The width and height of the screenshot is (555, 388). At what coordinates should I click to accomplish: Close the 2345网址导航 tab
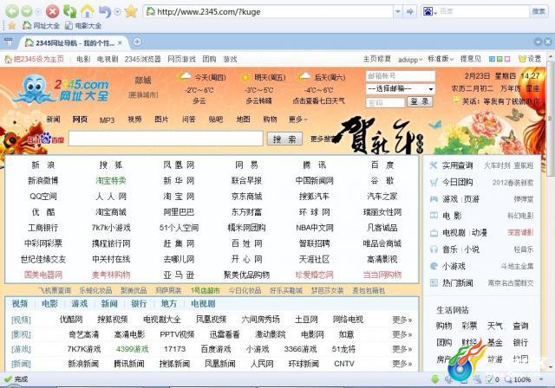click(120, 42)
